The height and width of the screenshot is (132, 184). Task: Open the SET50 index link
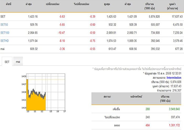(4, 25)
